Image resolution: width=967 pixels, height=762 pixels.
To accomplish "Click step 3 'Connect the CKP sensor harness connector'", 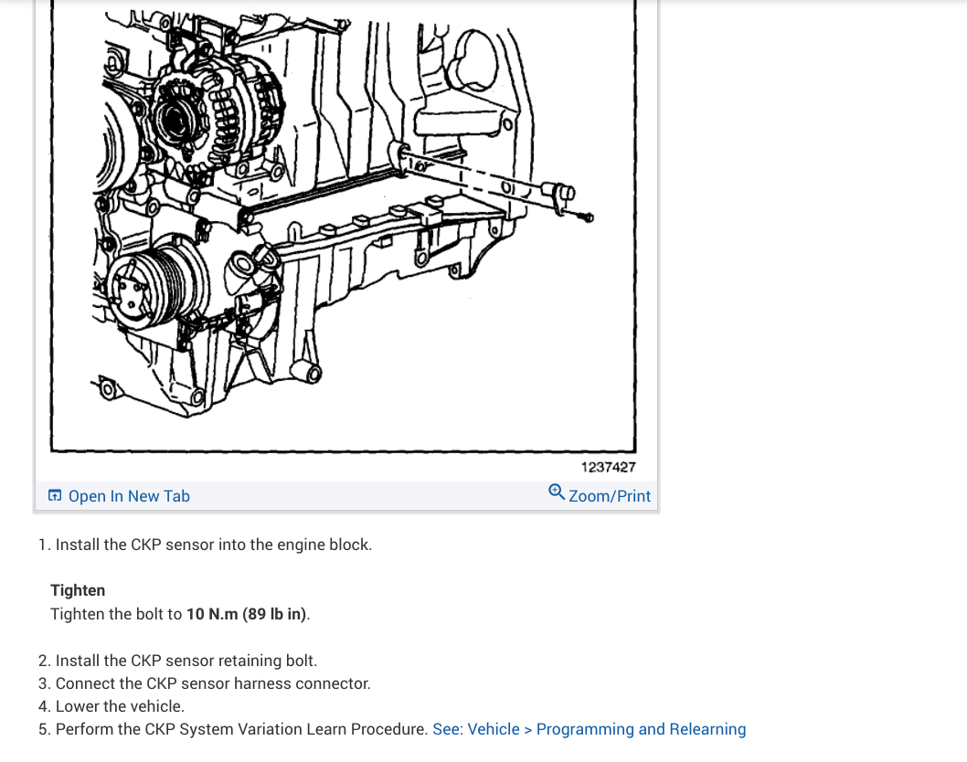I will [204, 683].
